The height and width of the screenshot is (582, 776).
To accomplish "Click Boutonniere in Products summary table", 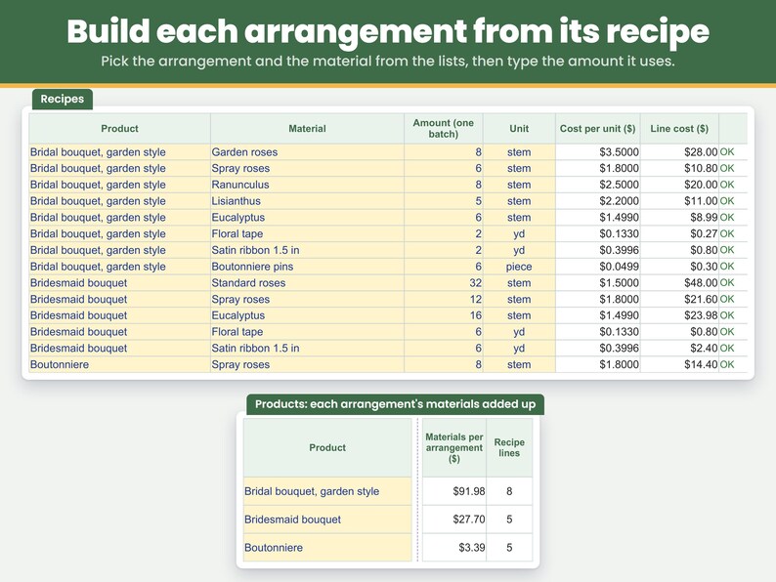I will point(327,548).
